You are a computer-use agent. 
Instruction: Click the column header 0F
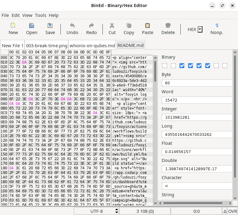point(108,52)
